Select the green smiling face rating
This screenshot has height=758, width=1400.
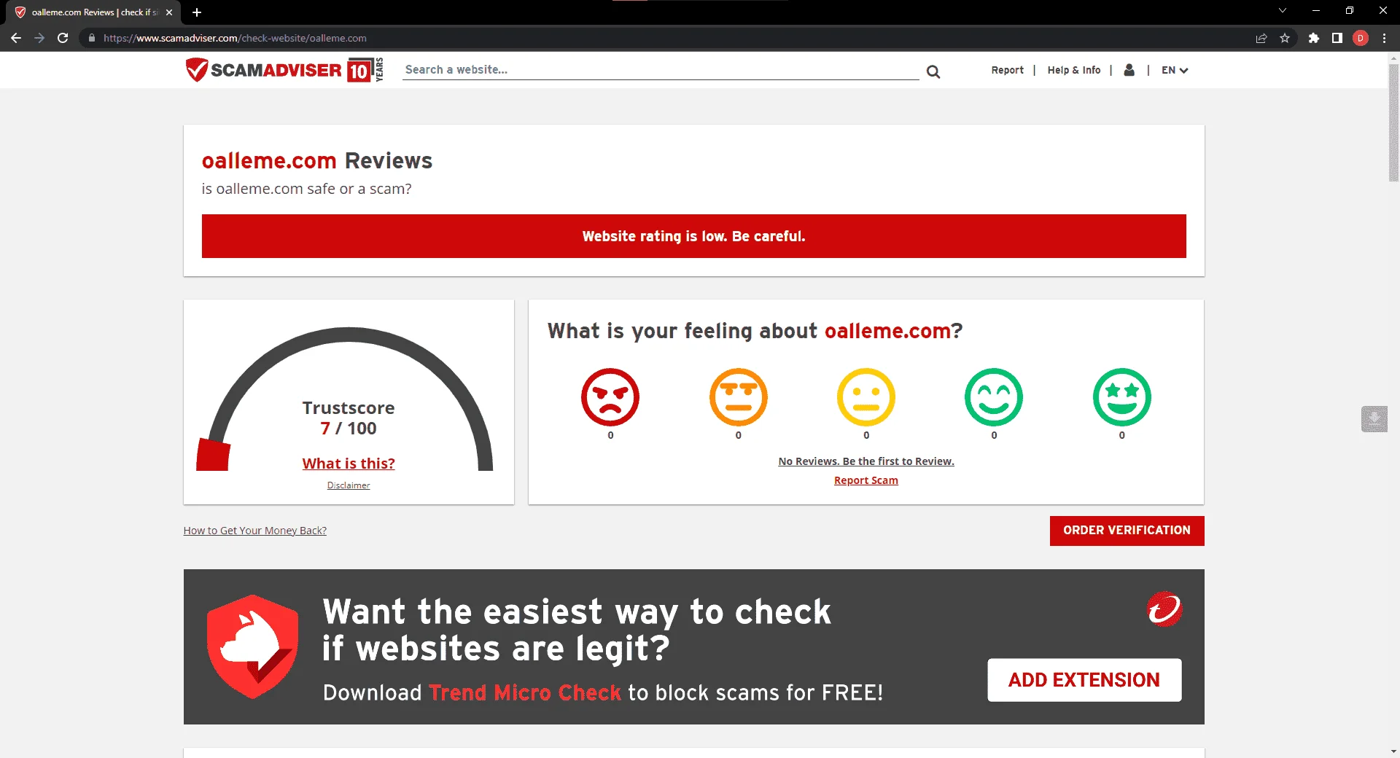pyautogui.click(x=994, y=397)
